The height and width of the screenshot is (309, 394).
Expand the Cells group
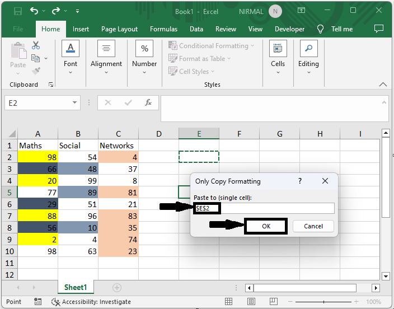coord(278,58)
